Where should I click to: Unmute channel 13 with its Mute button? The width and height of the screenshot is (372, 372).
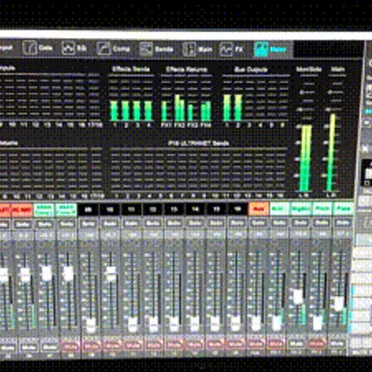coord(174,345)
